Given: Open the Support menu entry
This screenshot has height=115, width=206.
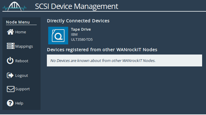Looking at the screenshot, I should (x=22, y=89).
